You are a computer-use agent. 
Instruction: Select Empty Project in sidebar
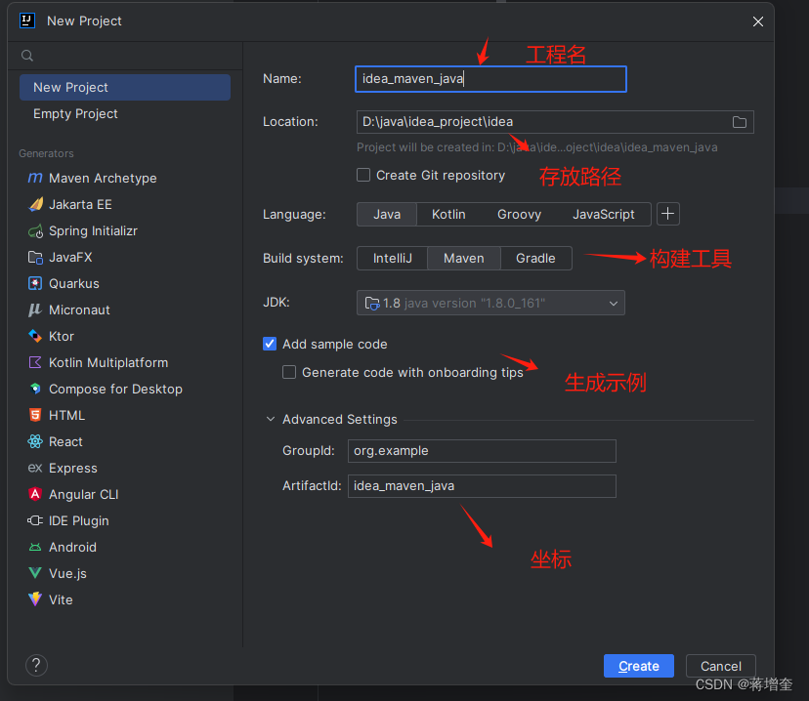pos(125,113)
